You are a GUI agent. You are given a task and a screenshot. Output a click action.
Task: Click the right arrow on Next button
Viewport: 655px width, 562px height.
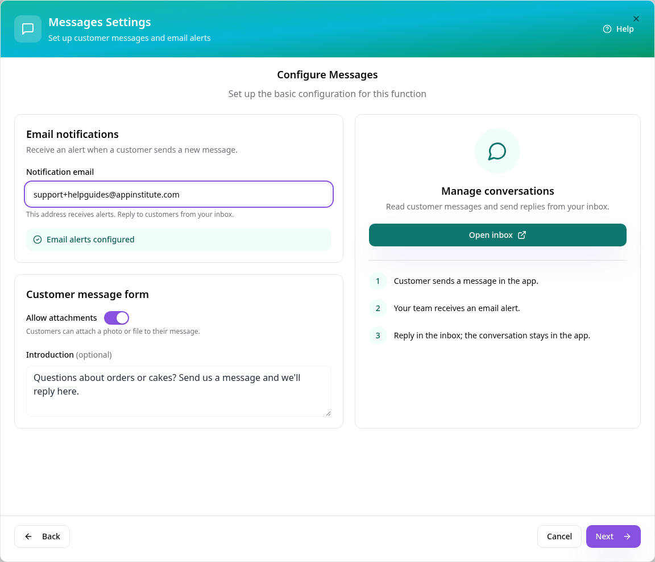pos(627,536)
